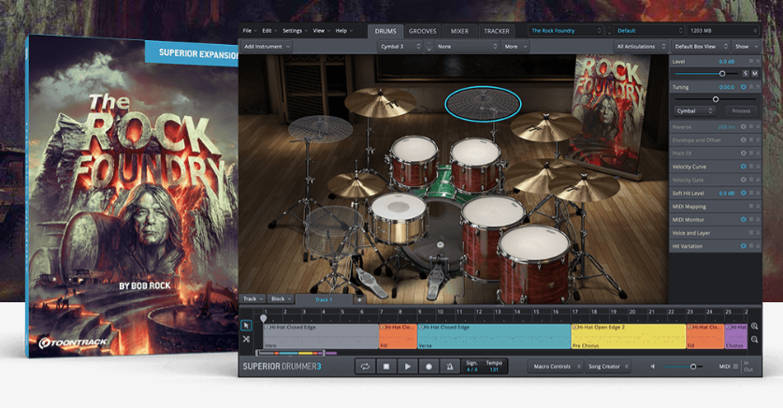The image size is (783, 408).
Task: Toggle Tuning power button
Action: (x=743, y=87)
